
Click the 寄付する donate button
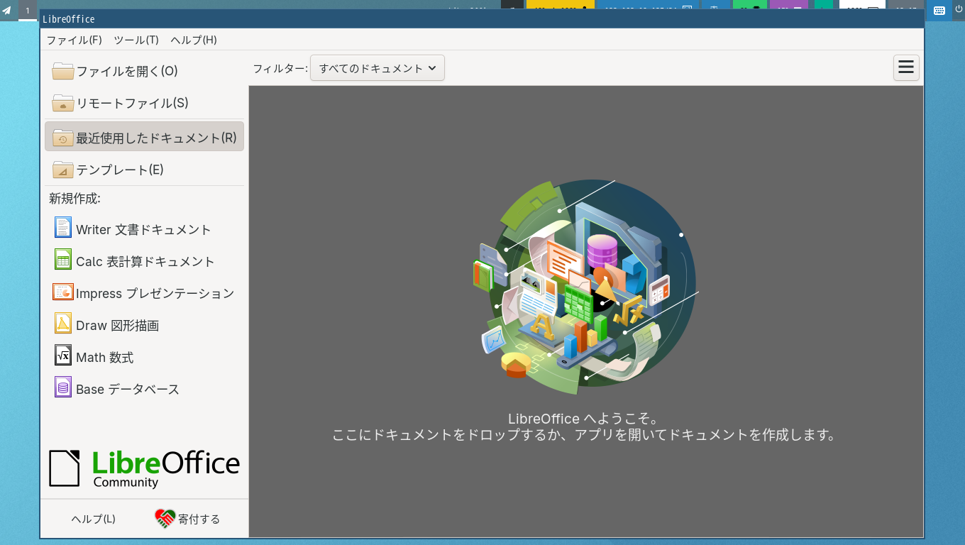188,519
